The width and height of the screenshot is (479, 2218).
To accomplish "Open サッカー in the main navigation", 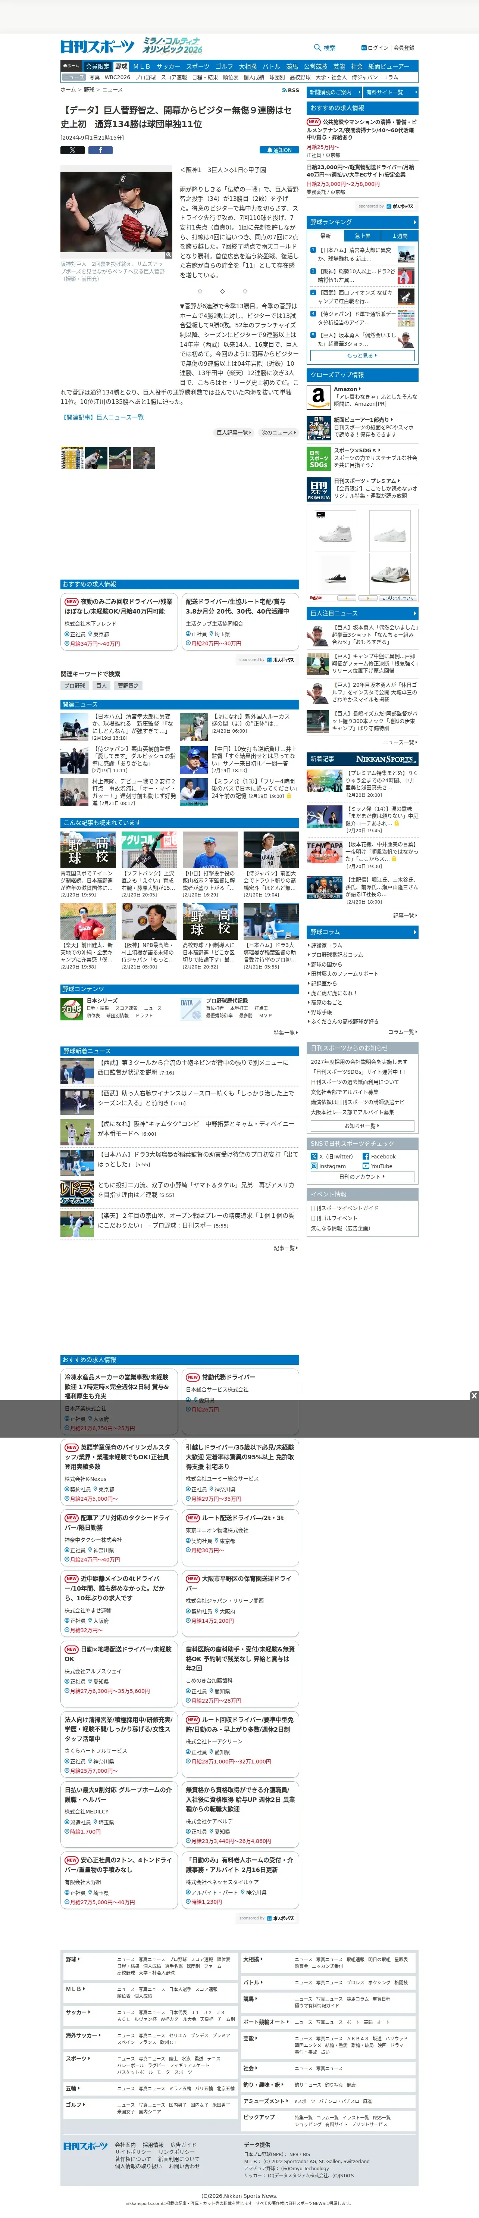I will click(x=169, y=66).
